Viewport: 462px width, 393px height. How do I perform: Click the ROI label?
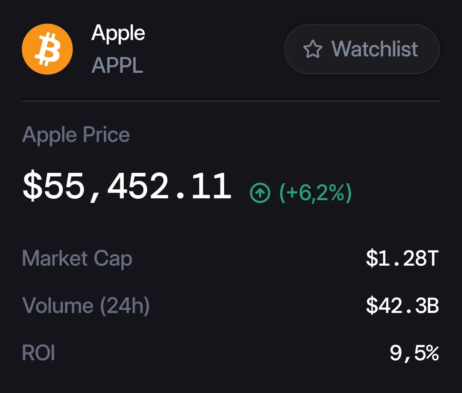pos(38,353)
